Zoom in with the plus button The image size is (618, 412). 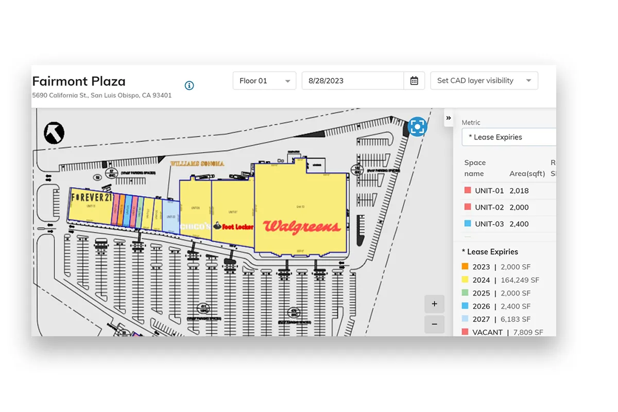click(434, 304)
